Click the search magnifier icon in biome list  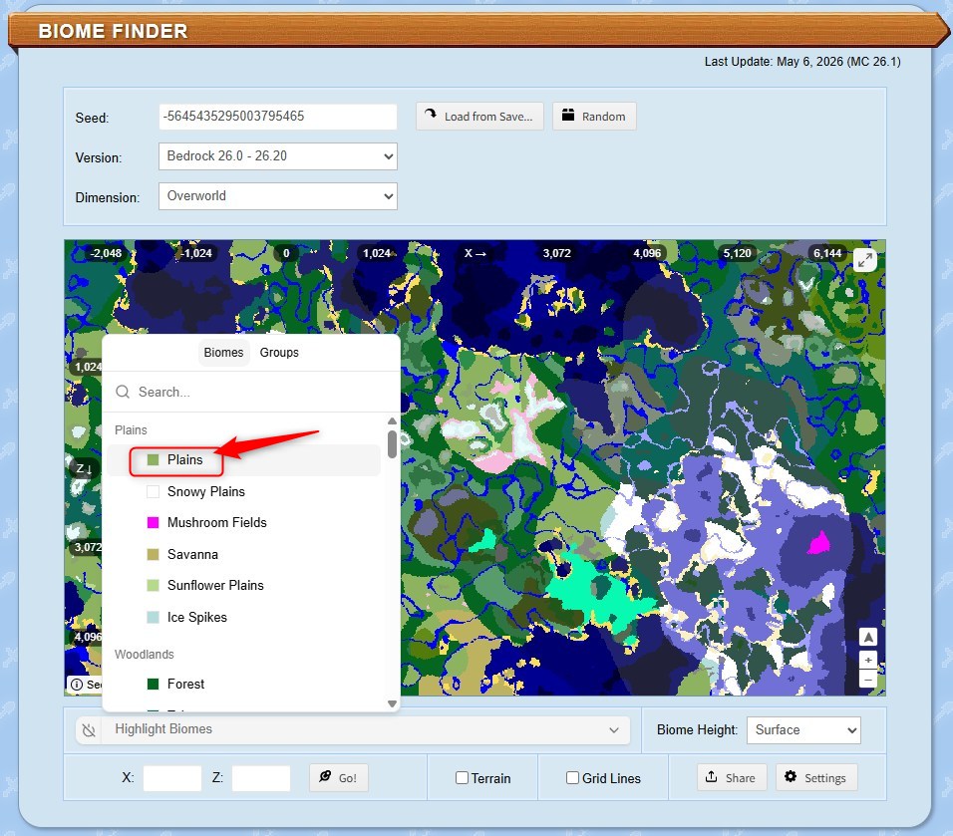pyautogui.click(x=123, y=392)
